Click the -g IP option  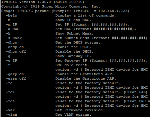12,61
